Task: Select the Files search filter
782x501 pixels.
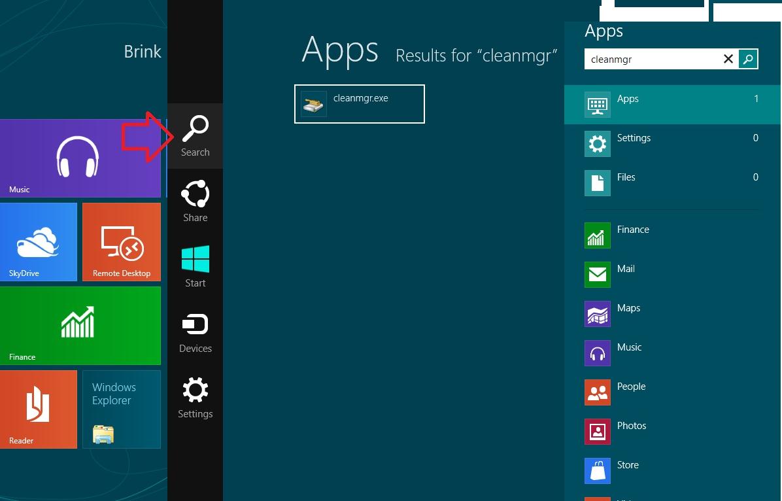Action: click(671, 183)
